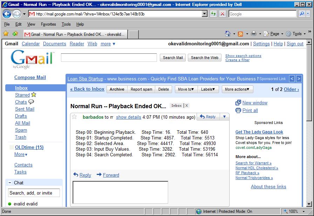Open Compose Mail
Screen dimensions: 314x216
coord(30,77)
